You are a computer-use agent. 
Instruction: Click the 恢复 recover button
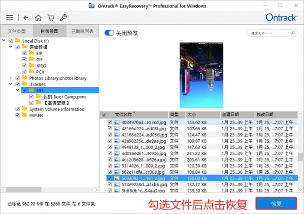[x=276, y=204]
